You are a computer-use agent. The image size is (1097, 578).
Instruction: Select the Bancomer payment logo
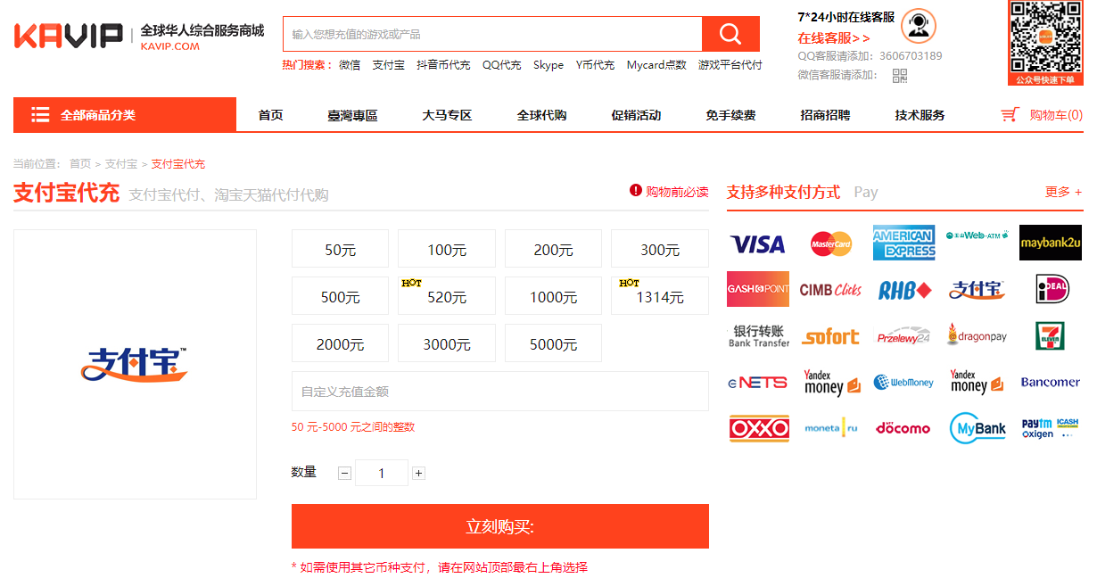coord(1050,382)
